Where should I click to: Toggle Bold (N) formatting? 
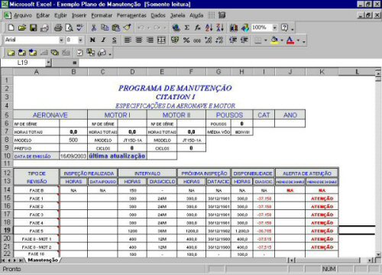(x=92, y=40)
